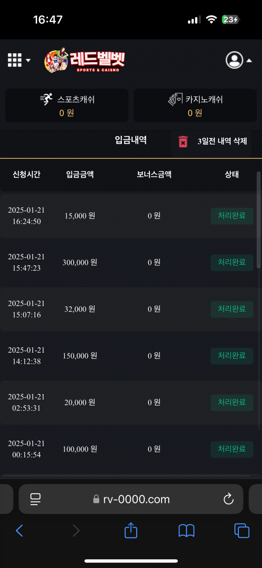
Task: Open Safari tabs overview icon
Action: [241, 530]
